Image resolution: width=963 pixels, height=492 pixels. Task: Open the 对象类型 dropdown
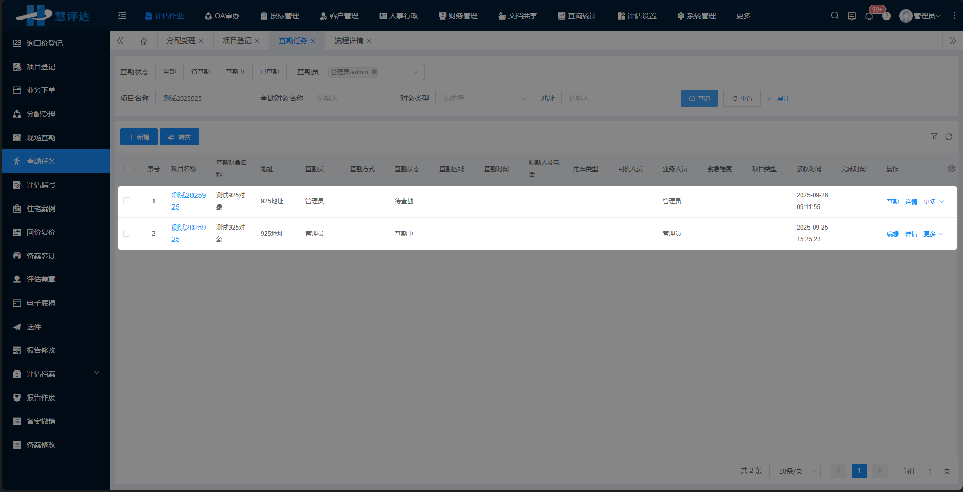[483, 98]
